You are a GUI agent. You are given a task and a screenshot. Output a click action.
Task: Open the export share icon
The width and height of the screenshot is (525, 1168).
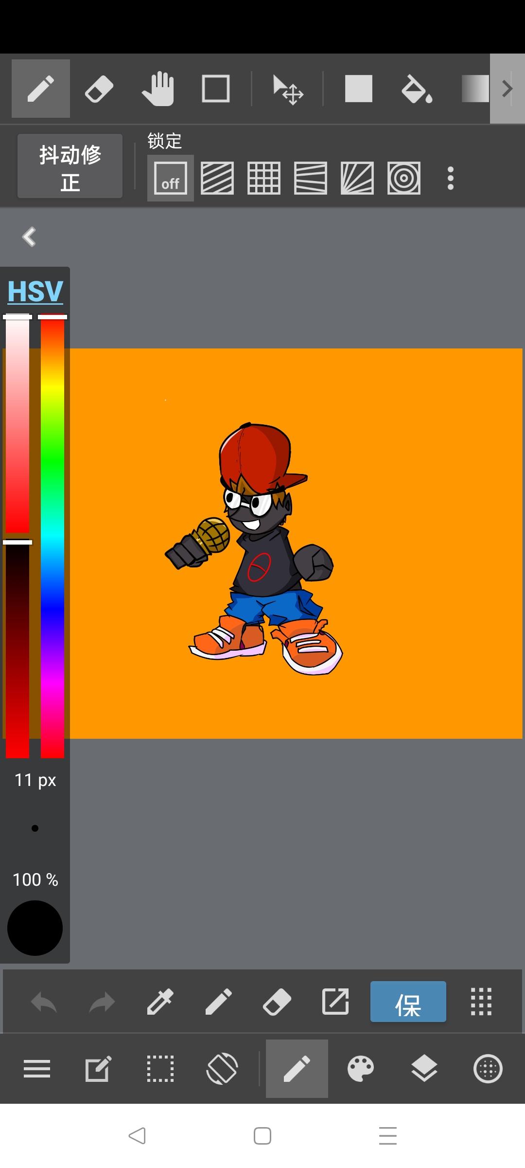tap(335, 1002)
